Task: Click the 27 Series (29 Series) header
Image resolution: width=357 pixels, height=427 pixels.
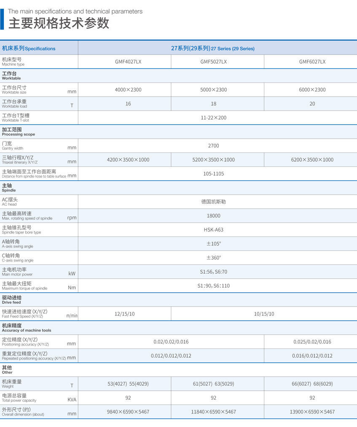Action: click(217, 48)
